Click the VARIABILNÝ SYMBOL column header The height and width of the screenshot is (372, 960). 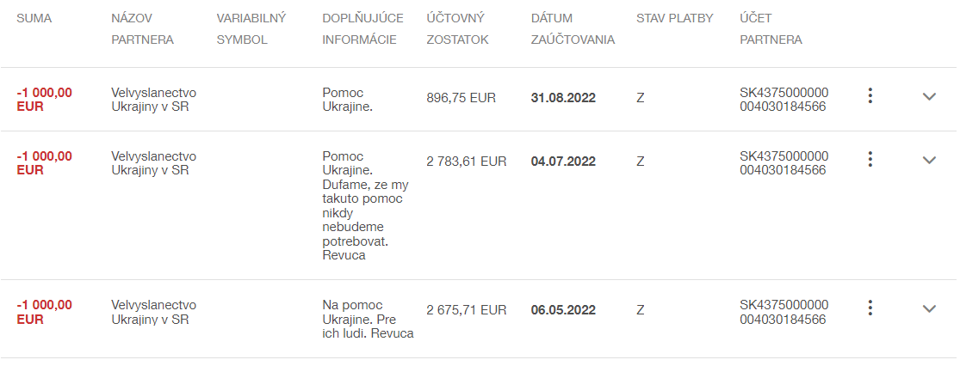(x=251, y=28)
